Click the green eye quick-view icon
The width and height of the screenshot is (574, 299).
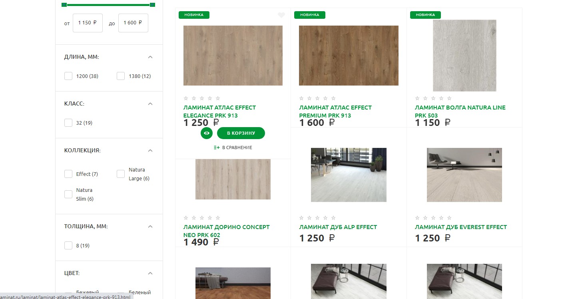click(x=207, y=133)
